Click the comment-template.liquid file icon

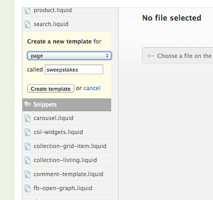[28, 174]
